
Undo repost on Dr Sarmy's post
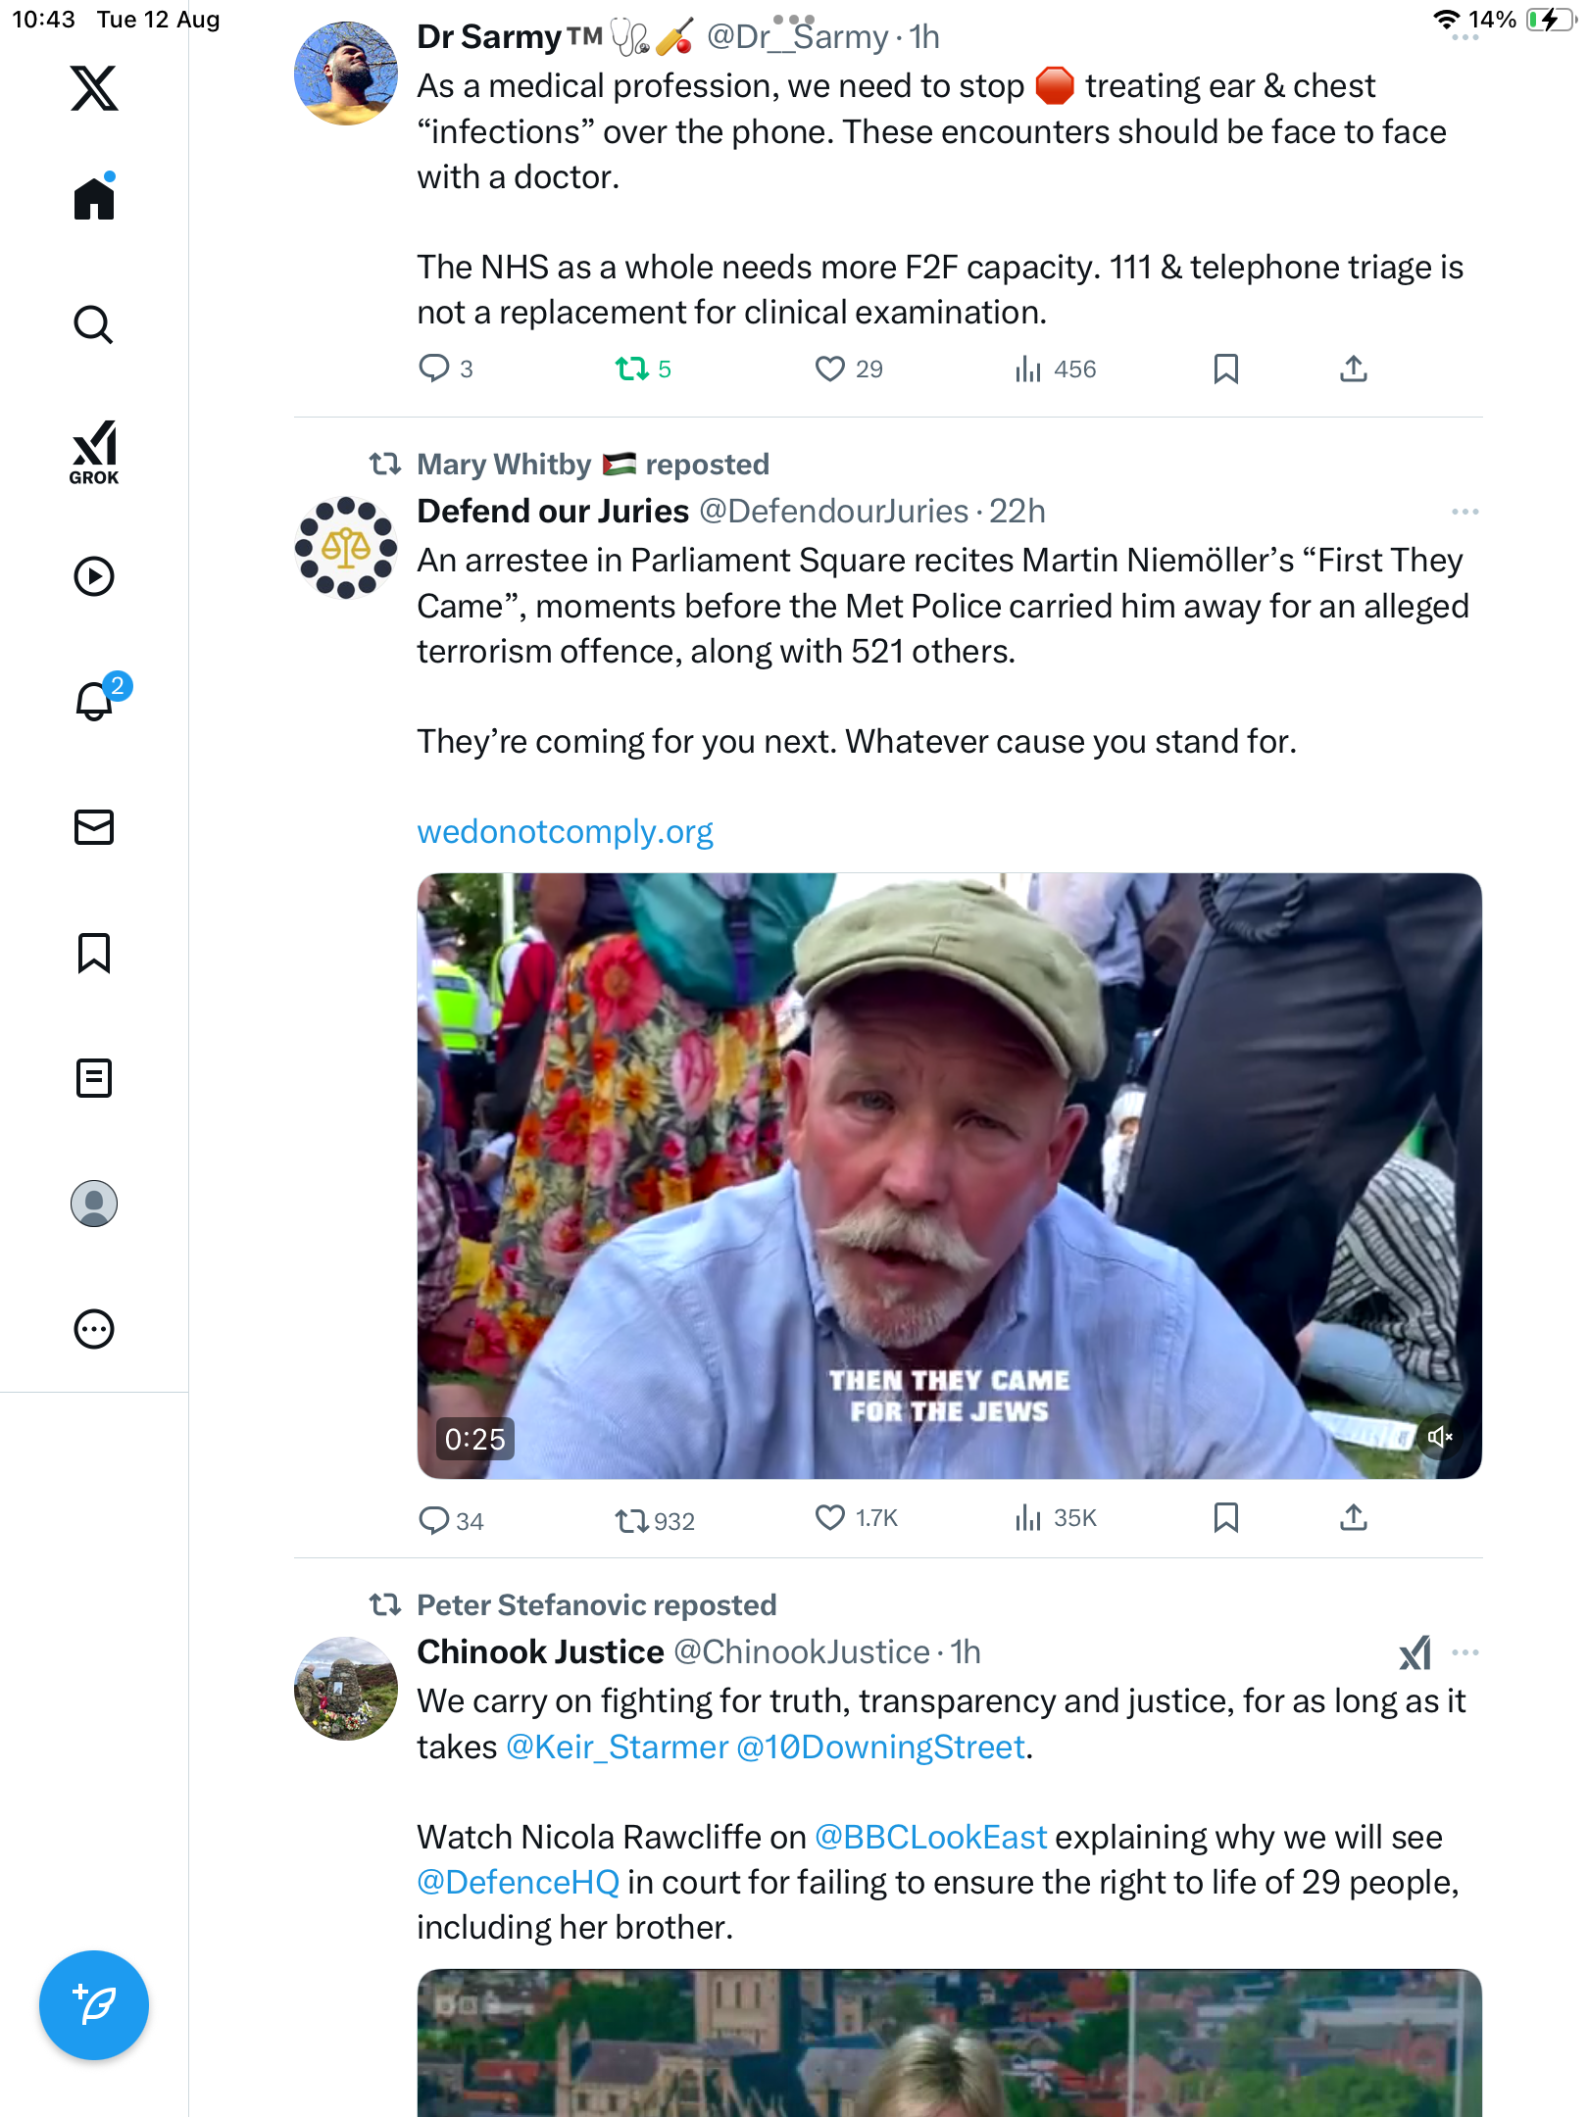(632, 369)
